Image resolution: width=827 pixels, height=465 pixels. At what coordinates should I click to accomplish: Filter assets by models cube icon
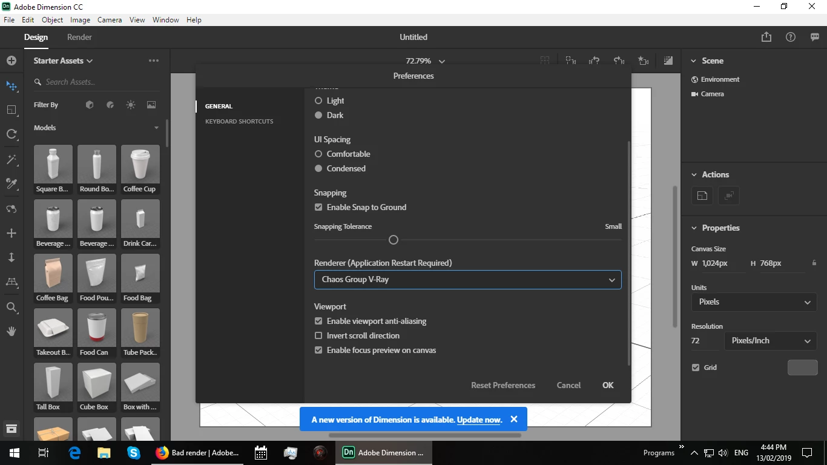click(x=90, y=105)
